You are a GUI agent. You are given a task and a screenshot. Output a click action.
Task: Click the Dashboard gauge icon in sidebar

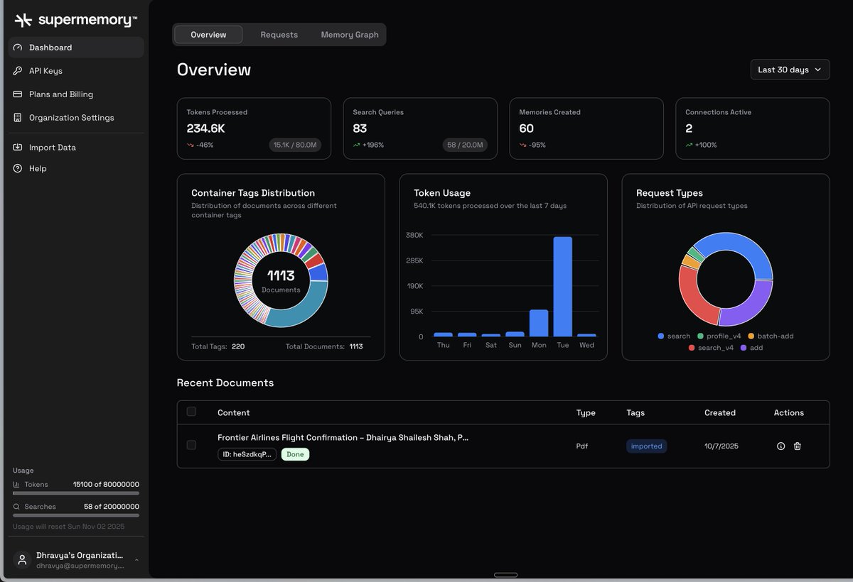tap(18, 48)
